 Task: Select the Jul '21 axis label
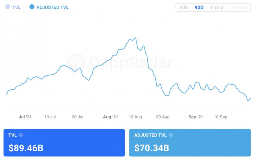point(25,117)
